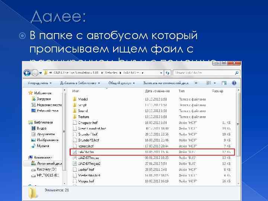268x201 pixels.
Task: Select file Grundorf2.hof
Action: (89, 140)
